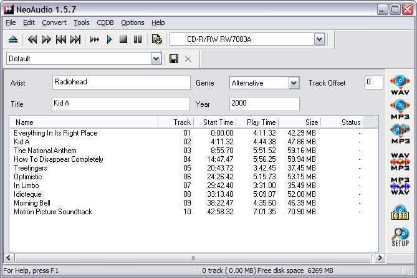Open the File menu
Image resolution: width=417 pixels, height=278 pixels.
(11, 22)
